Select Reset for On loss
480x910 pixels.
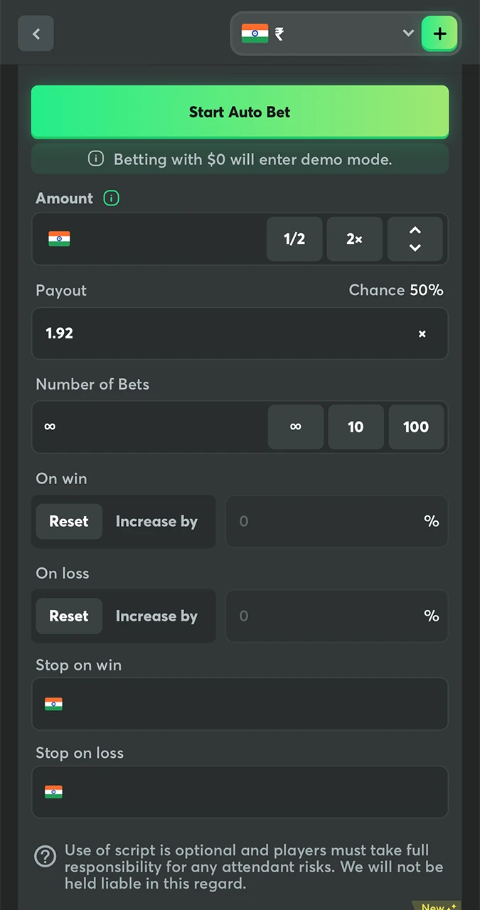(69, 616)
